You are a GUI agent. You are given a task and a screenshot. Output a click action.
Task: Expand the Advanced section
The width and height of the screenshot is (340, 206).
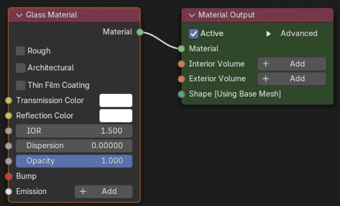click(268, 33)
